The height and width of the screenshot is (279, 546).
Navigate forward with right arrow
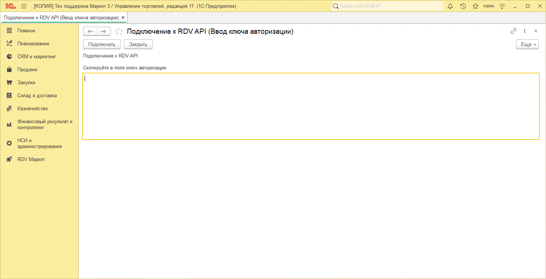[x=104, y=31]
